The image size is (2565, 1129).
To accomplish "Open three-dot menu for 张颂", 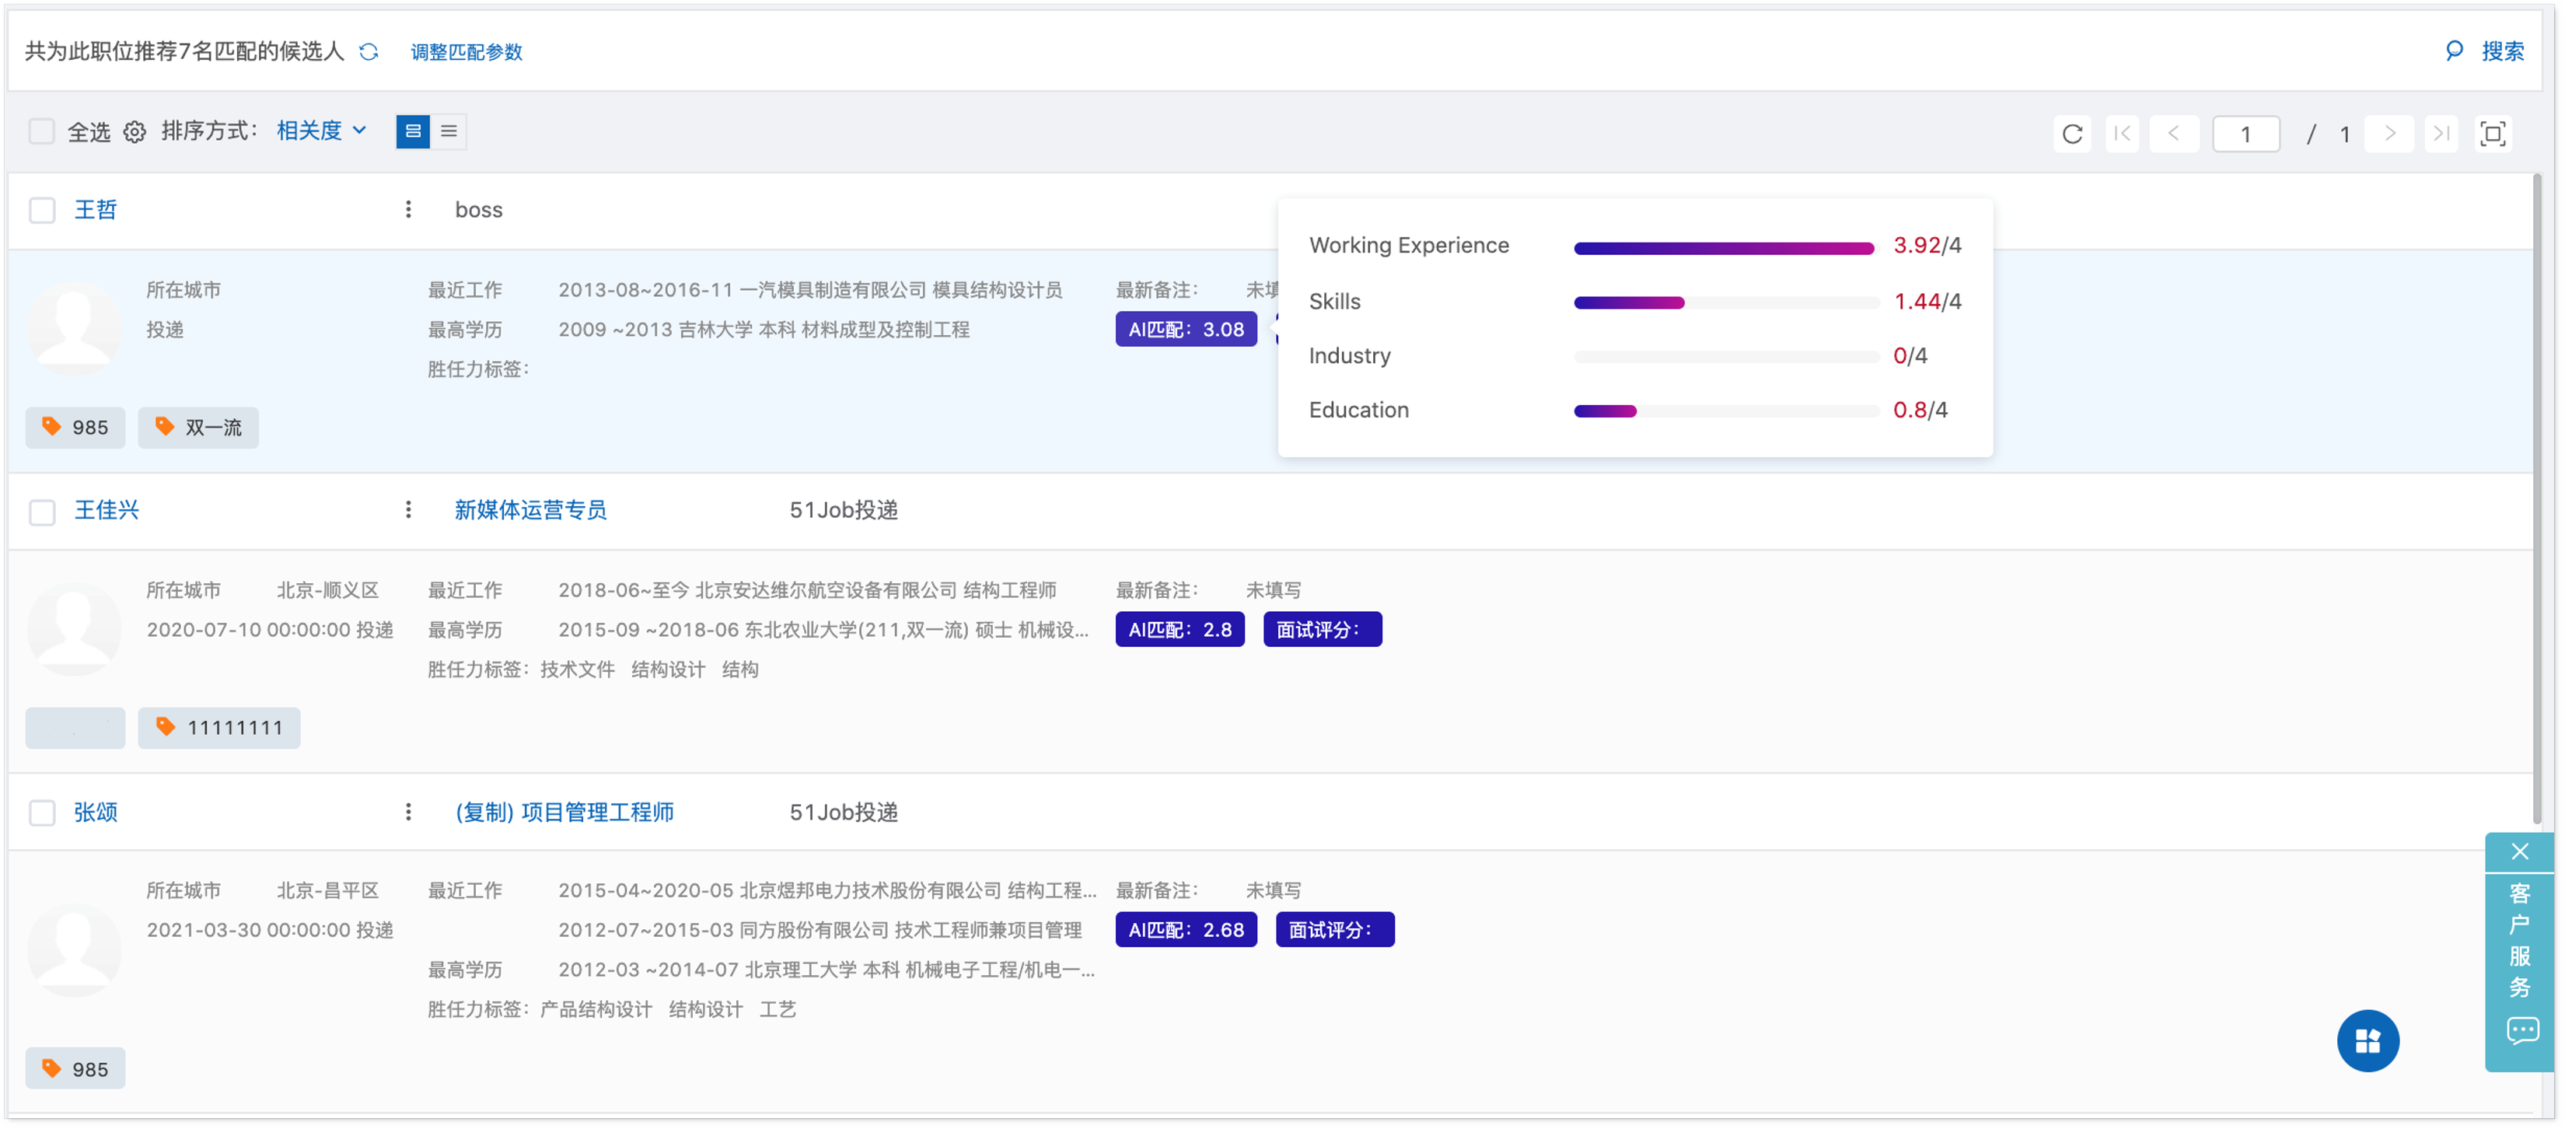I will [x=408, y=813].
